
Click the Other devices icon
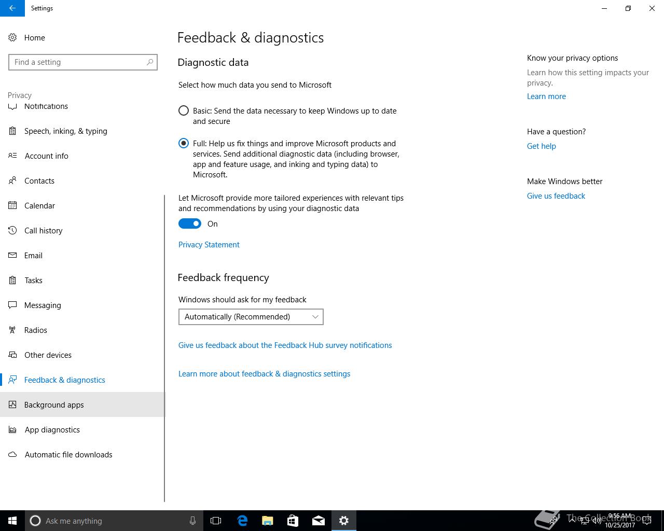12,355
